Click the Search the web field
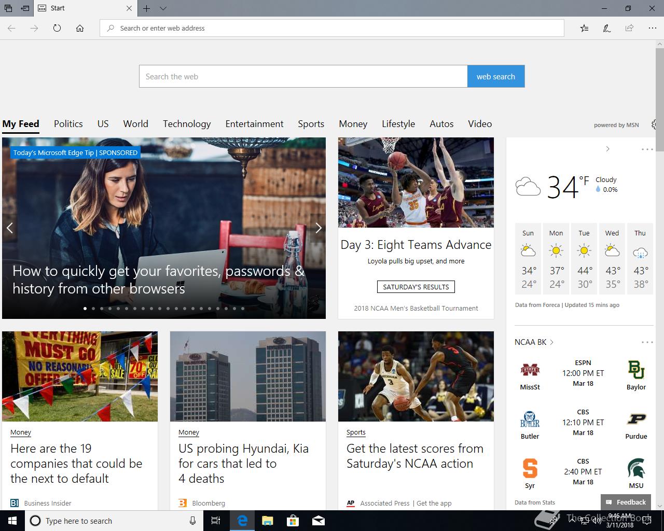 click(303, 76)
